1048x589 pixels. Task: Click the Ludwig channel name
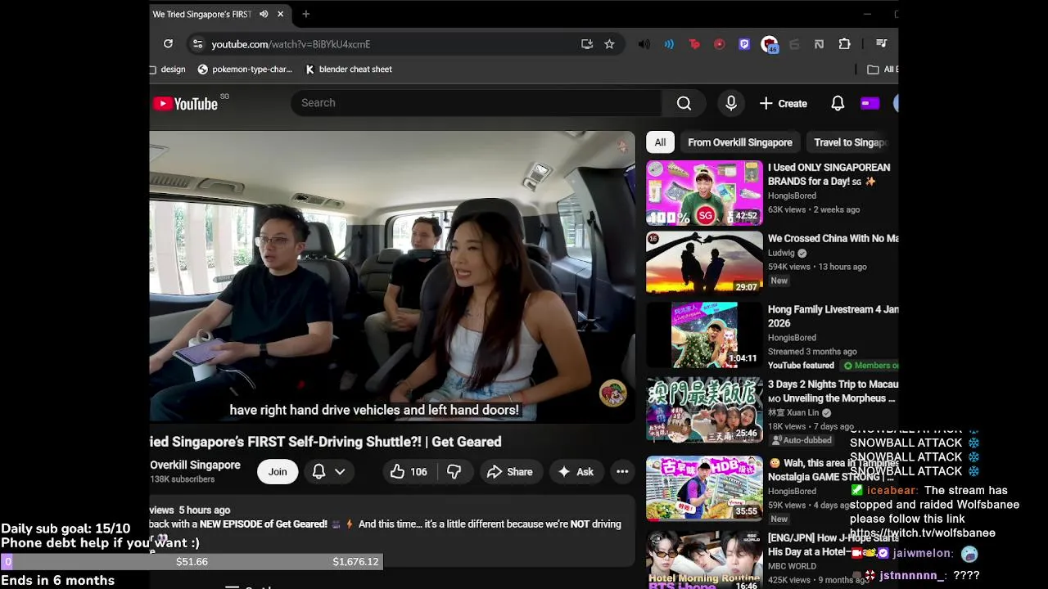tap(781, 253)
